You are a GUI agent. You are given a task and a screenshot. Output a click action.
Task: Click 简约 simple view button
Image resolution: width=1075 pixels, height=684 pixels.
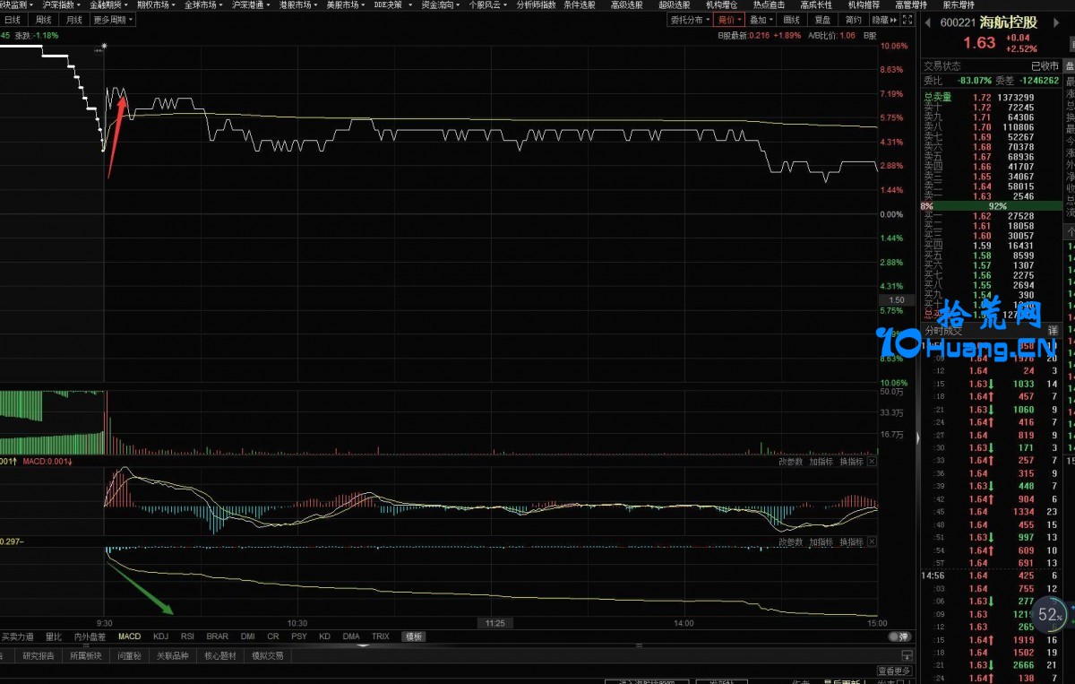[x=853, y=20]
